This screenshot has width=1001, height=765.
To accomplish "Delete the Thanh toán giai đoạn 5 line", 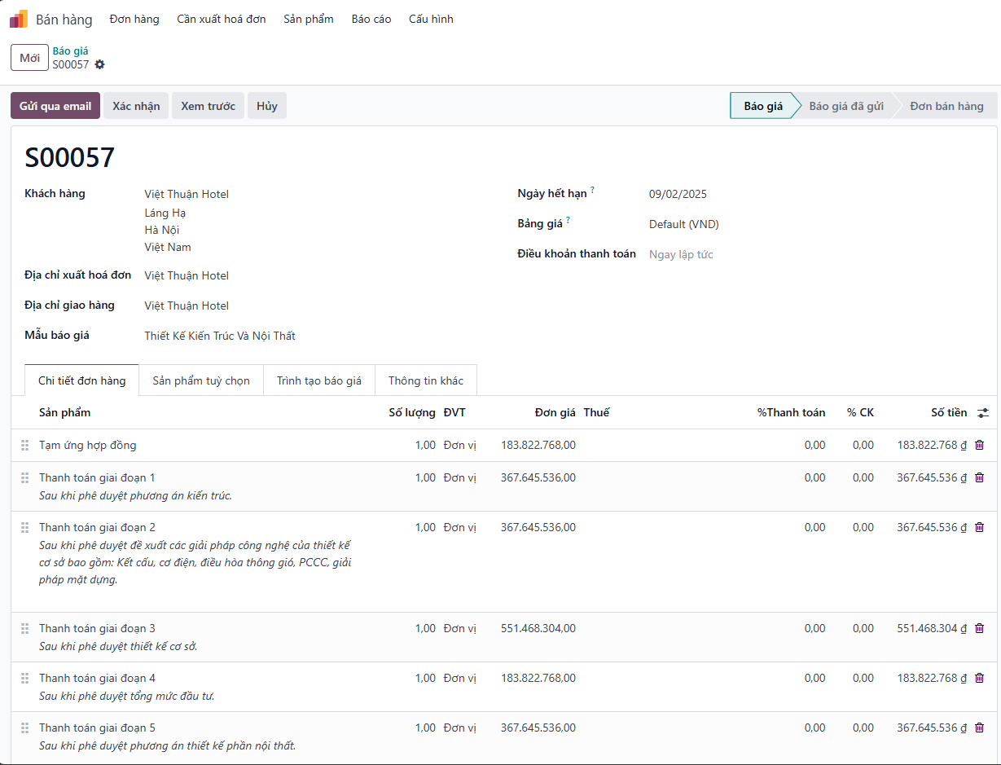I will (x=979, y=728).
